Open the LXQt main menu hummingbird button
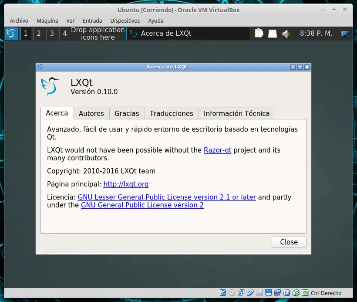This screenshot has height=302, width=357. tap(11, 34)
